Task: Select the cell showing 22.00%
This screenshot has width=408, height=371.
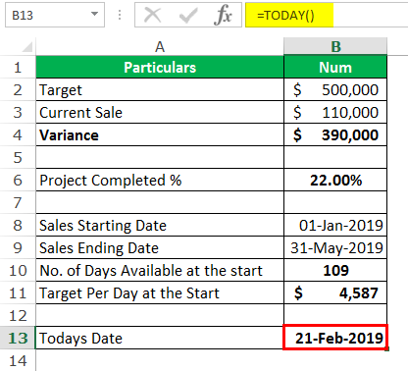Action: 335,180
